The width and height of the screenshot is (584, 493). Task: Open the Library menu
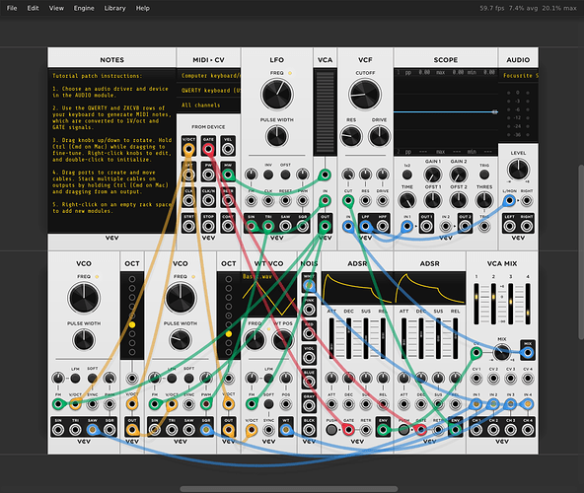tap(114, 8)
